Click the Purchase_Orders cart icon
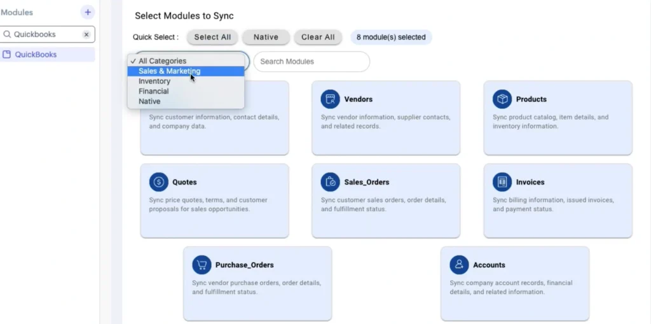 point(202,265)
